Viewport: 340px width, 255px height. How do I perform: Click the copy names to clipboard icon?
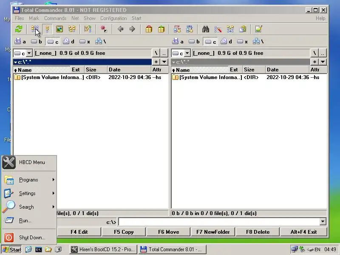click(x=243, y=29)
